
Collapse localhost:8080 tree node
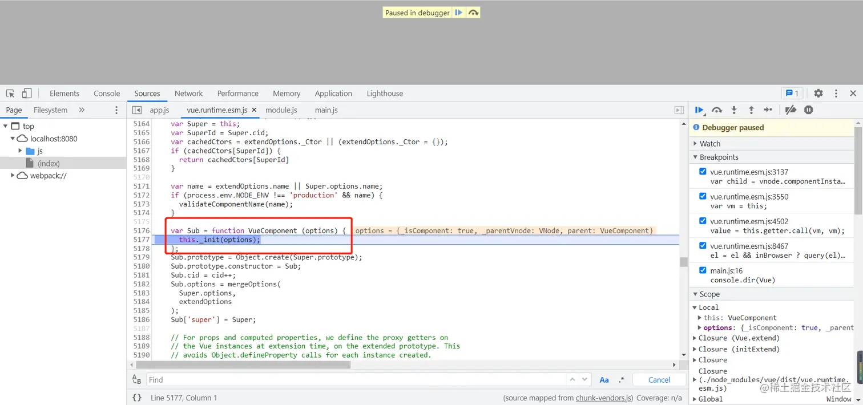[13, 139]
